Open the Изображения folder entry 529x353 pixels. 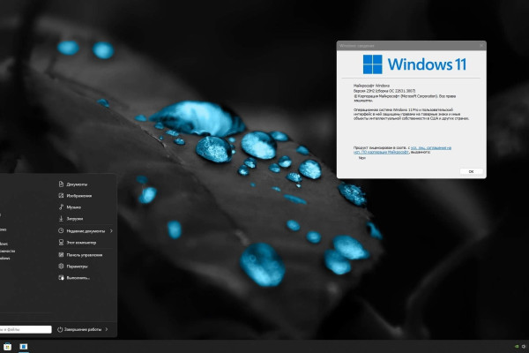click(x=75, y=196)
